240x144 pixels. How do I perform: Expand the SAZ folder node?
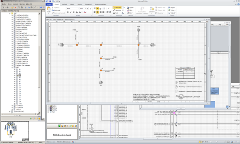click(x=10, y=14)
